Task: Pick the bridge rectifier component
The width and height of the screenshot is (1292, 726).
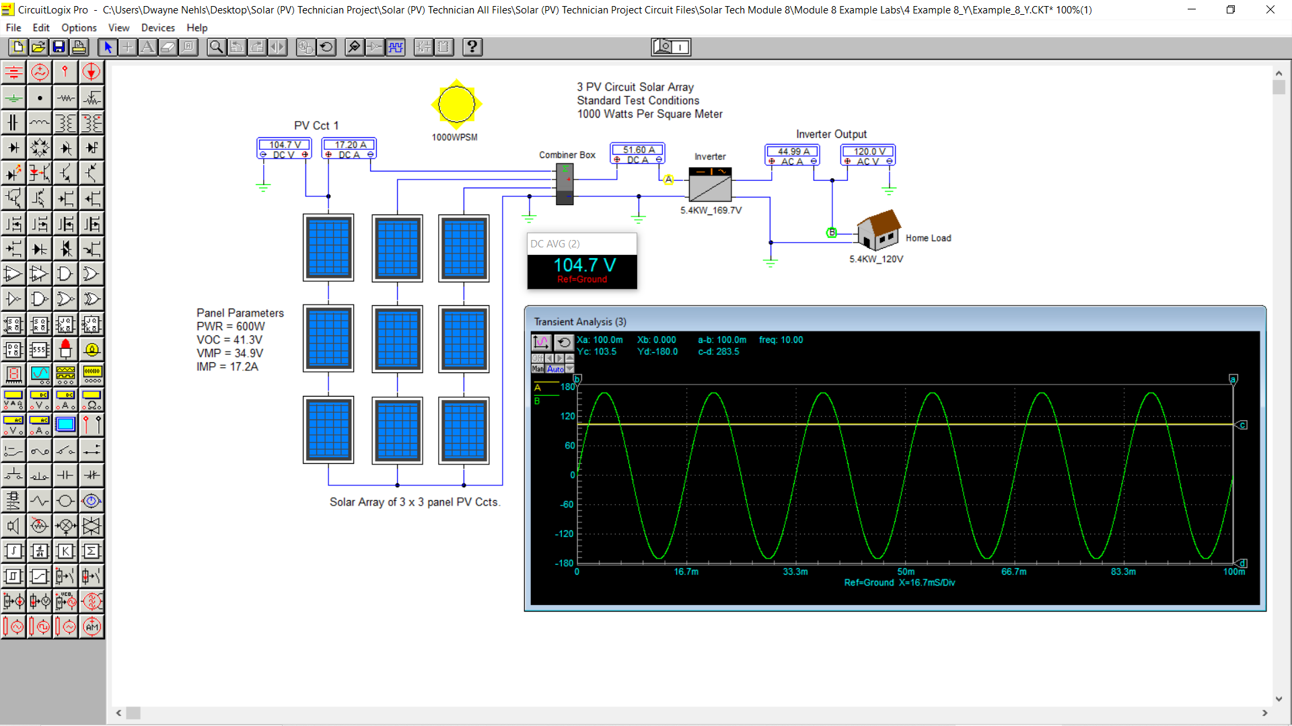Action: pos(40,147)
